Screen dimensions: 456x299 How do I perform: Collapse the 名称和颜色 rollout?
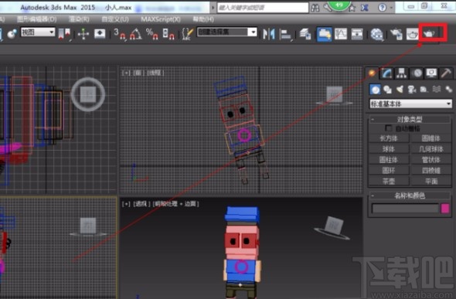[x=410, y=195]
